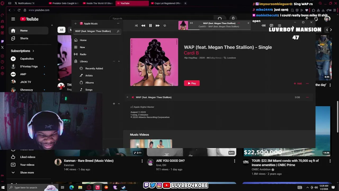
Task: Seek on the now playing progress bar
Action: click(x=219, y=29)
